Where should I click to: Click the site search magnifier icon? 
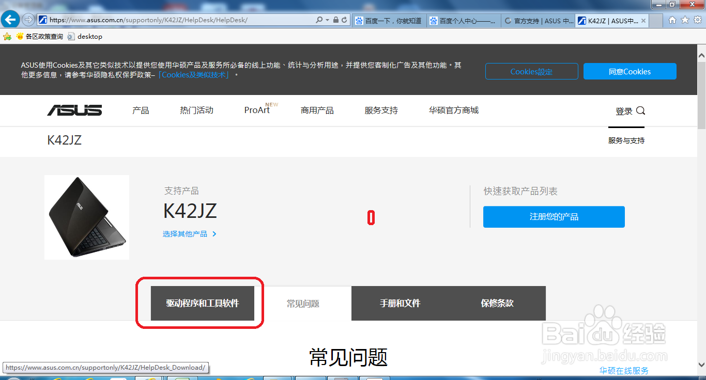coord(641,110)
